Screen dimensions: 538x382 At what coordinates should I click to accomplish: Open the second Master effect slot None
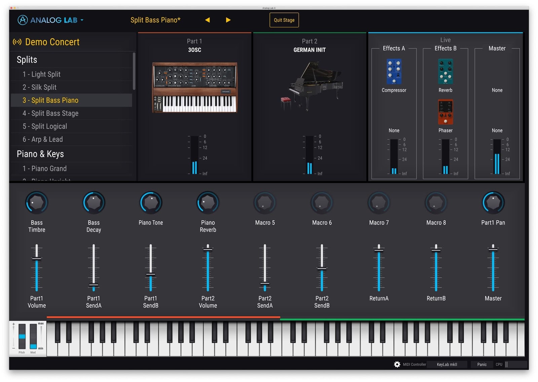point(497,130)
